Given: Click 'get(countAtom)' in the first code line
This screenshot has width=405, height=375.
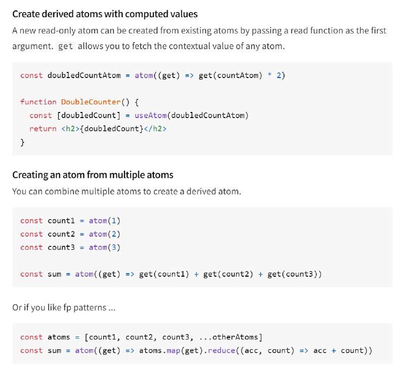Looking at the screenshot, I should 230,76.
